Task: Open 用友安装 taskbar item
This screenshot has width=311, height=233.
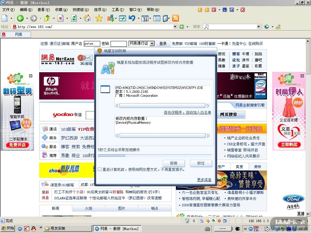Action: click(x=67, y=228)
